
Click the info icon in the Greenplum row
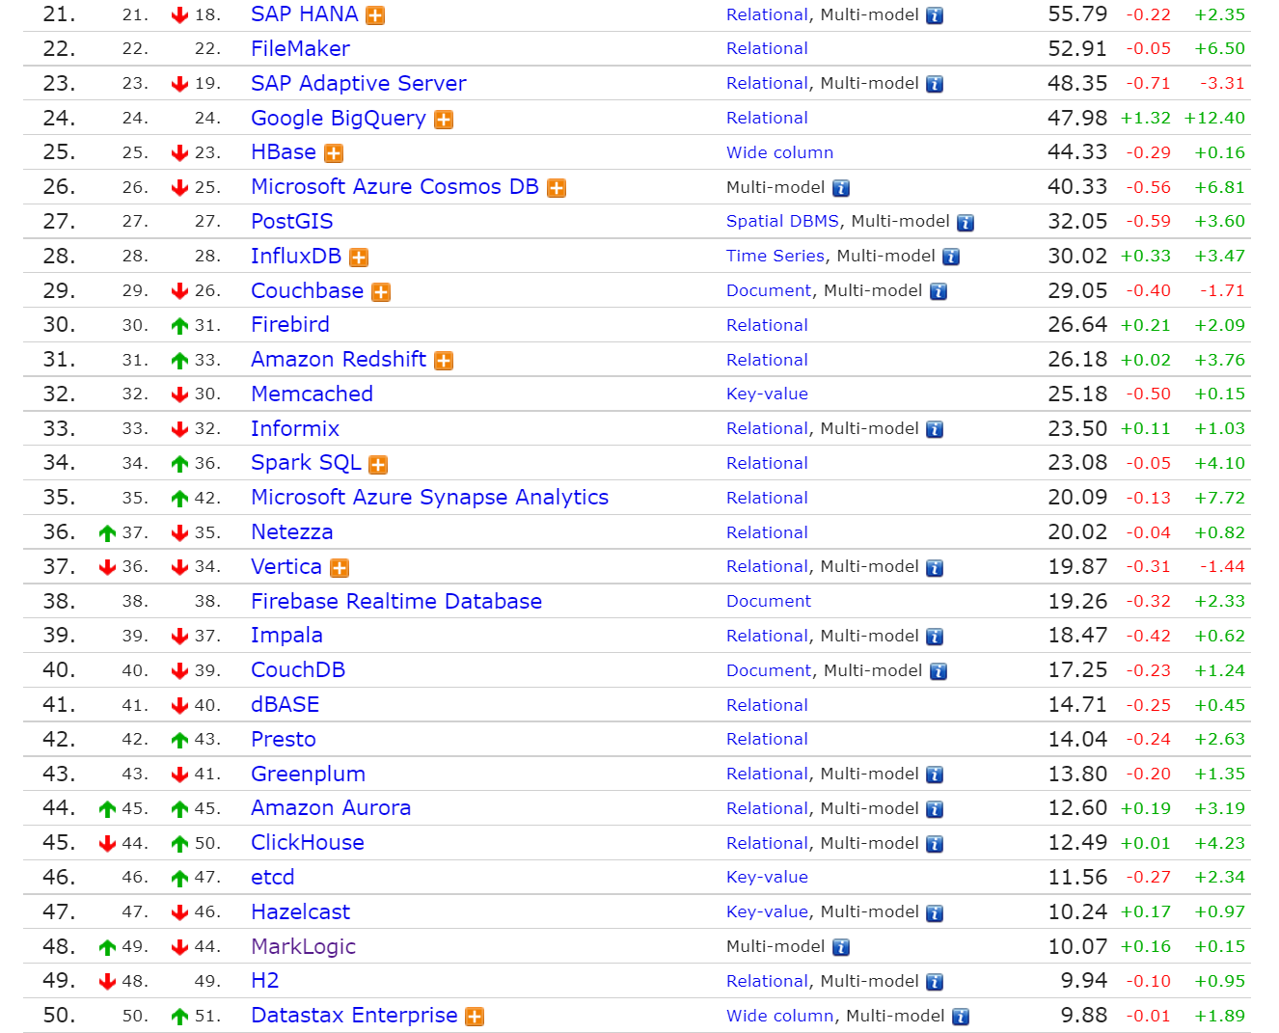(x=935, y=775)
